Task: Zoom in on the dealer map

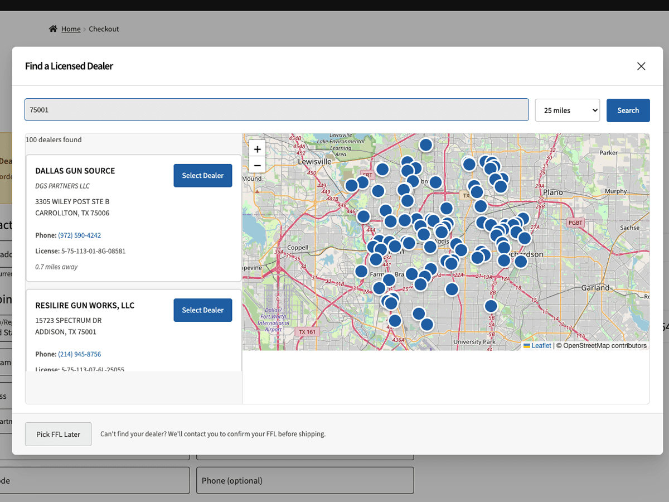Action: [257, 149]
